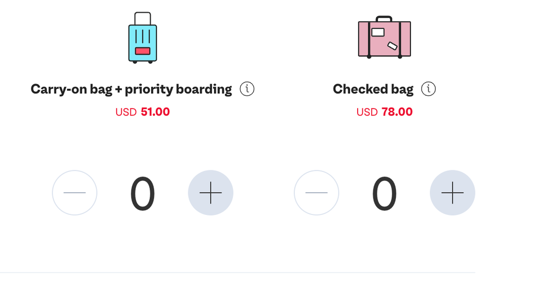Screen dimensions: 548x291
Task: Click the white sticker on the pink suitcase
Action: point(378,32)
